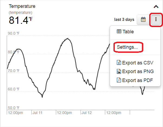The height and width of the screenshot is (127, 163).
Task: Click the grid icon beside Table
Action: pyautogui.click(x=119, y=32)
